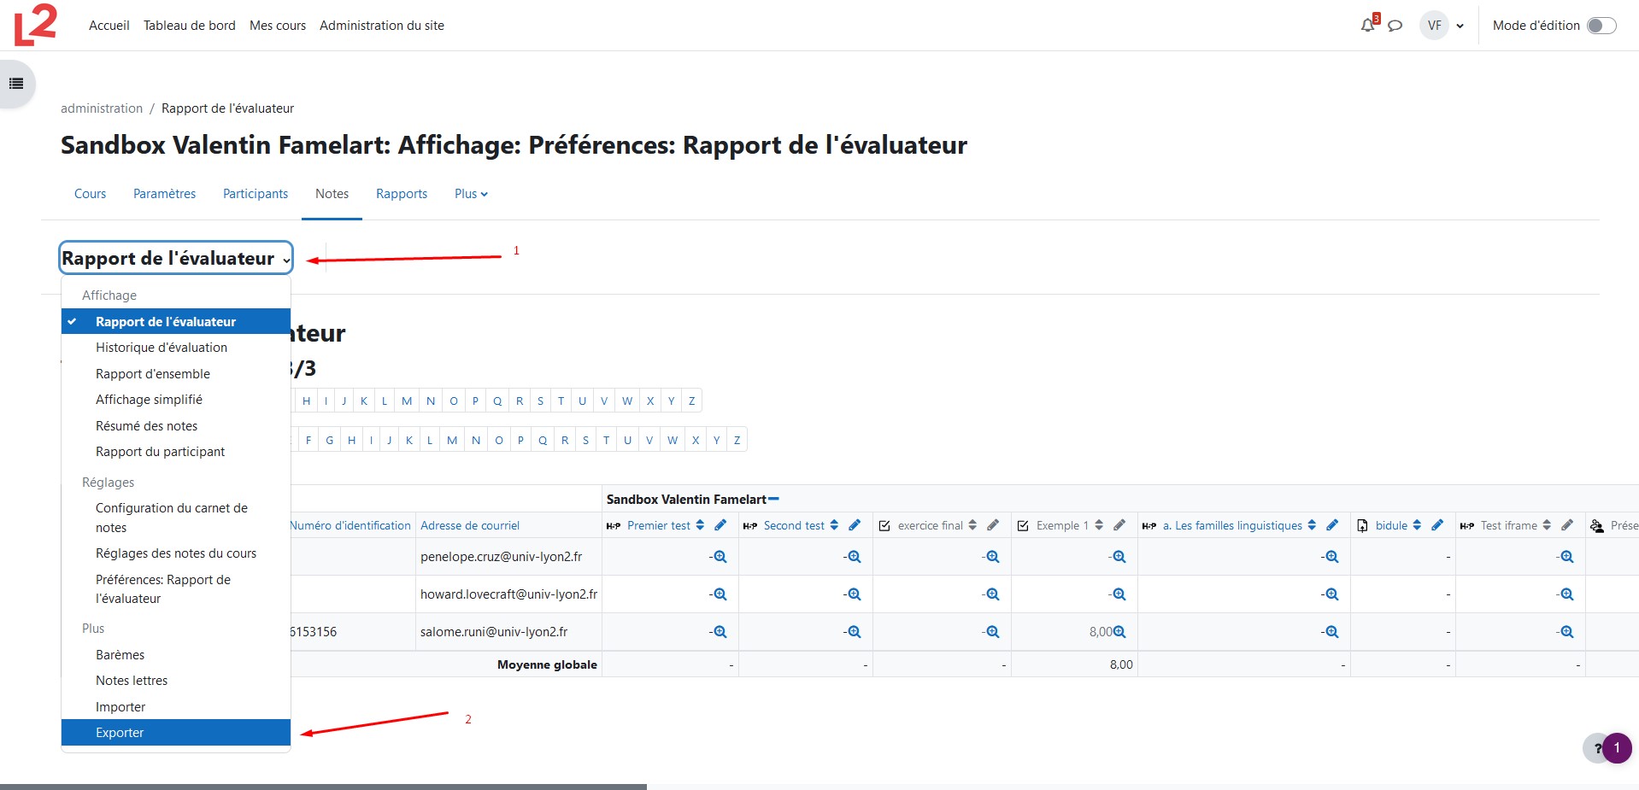The width and height of the screenshot is (1639, 790).
Task: Select Exporter in the dropdown menu
Action: pyautogui.click(x=119, y=732)
